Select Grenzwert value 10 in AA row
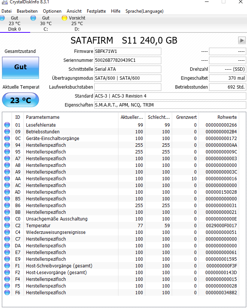The image size is (247, 308). pos(194,178)
